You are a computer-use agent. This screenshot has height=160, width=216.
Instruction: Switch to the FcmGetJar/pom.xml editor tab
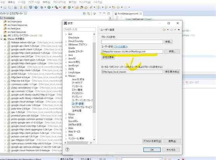129,14
